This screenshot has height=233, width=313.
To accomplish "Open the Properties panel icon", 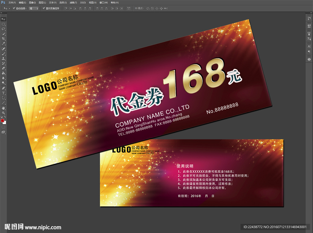I will [x=309, y=26].
